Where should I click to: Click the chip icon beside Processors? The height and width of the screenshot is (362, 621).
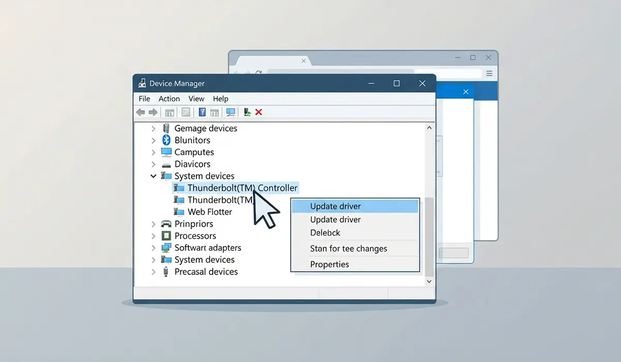pos(166,236)
